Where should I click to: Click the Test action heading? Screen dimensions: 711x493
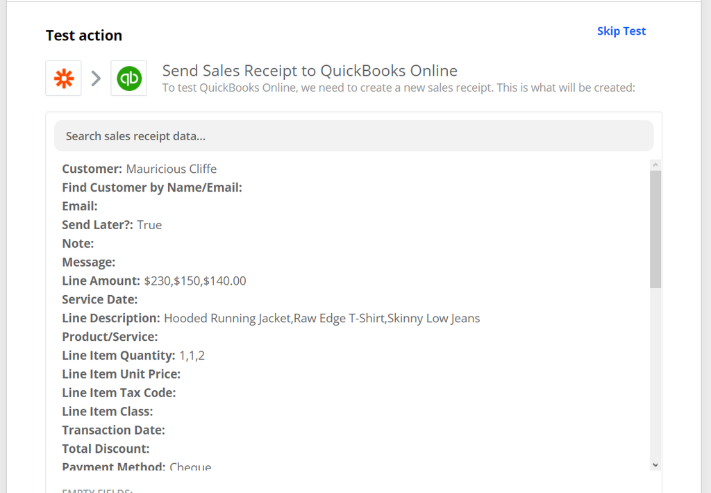click(84, 35)
